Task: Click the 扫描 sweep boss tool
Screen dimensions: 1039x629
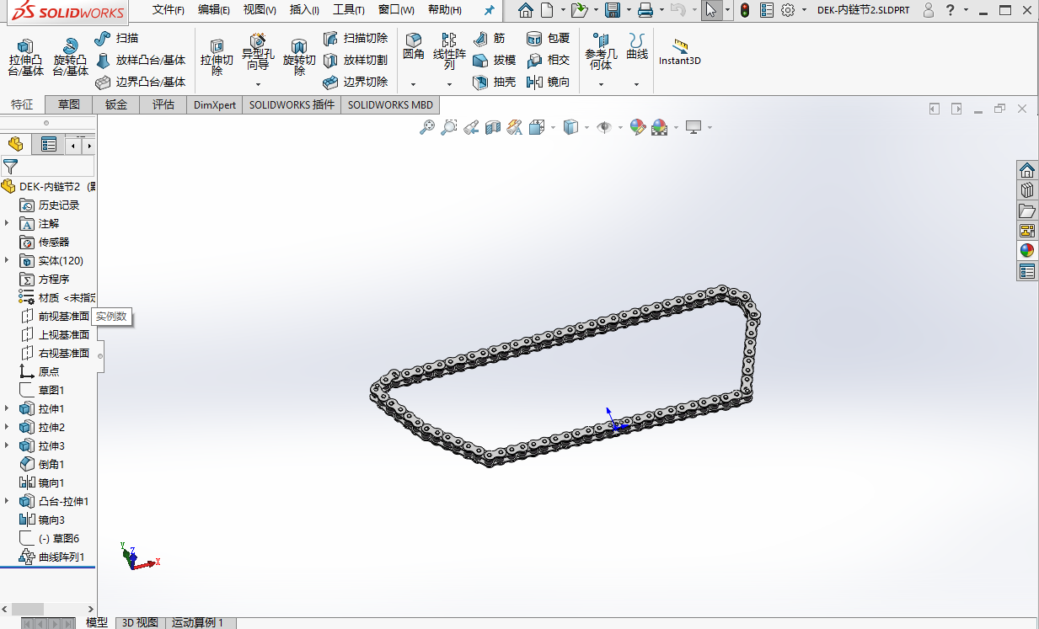Action: pyautogui.click(x=116, y=39)
